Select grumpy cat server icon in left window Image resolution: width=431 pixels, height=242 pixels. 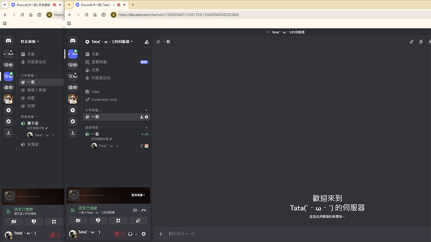9,99
